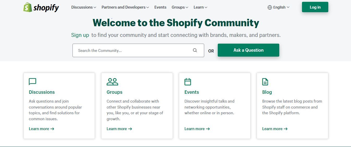The height and width of the screenshot is (147, 351).
Task: Open the Discussions dropdown menu
Action: point(84,7)
